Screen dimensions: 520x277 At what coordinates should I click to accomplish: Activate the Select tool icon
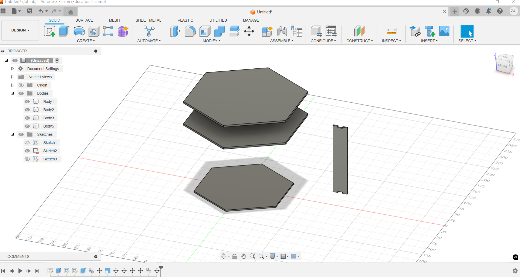[x=467, y=31]
